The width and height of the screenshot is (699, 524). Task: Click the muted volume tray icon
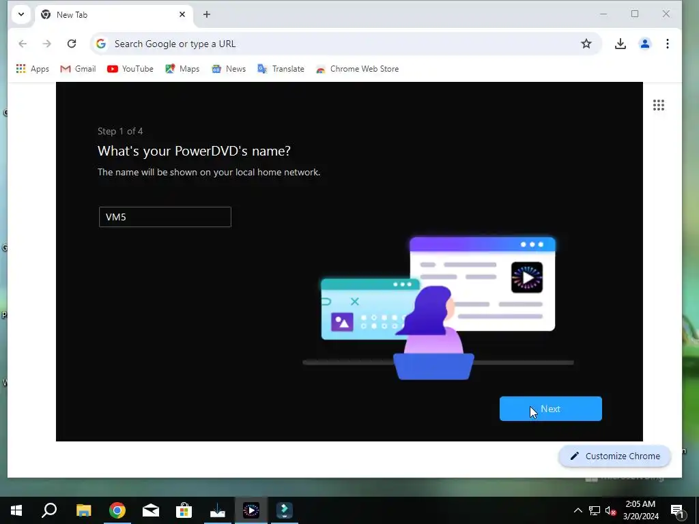point(611,510)
